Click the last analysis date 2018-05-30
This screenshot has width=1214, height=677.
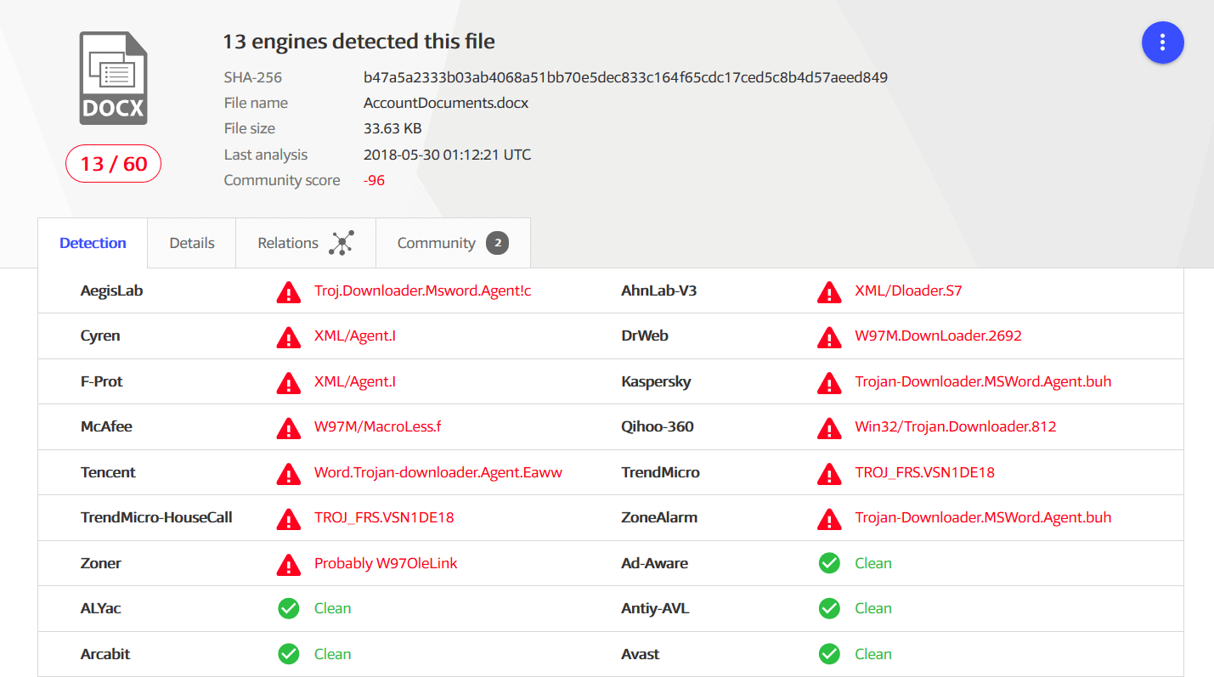447,155
